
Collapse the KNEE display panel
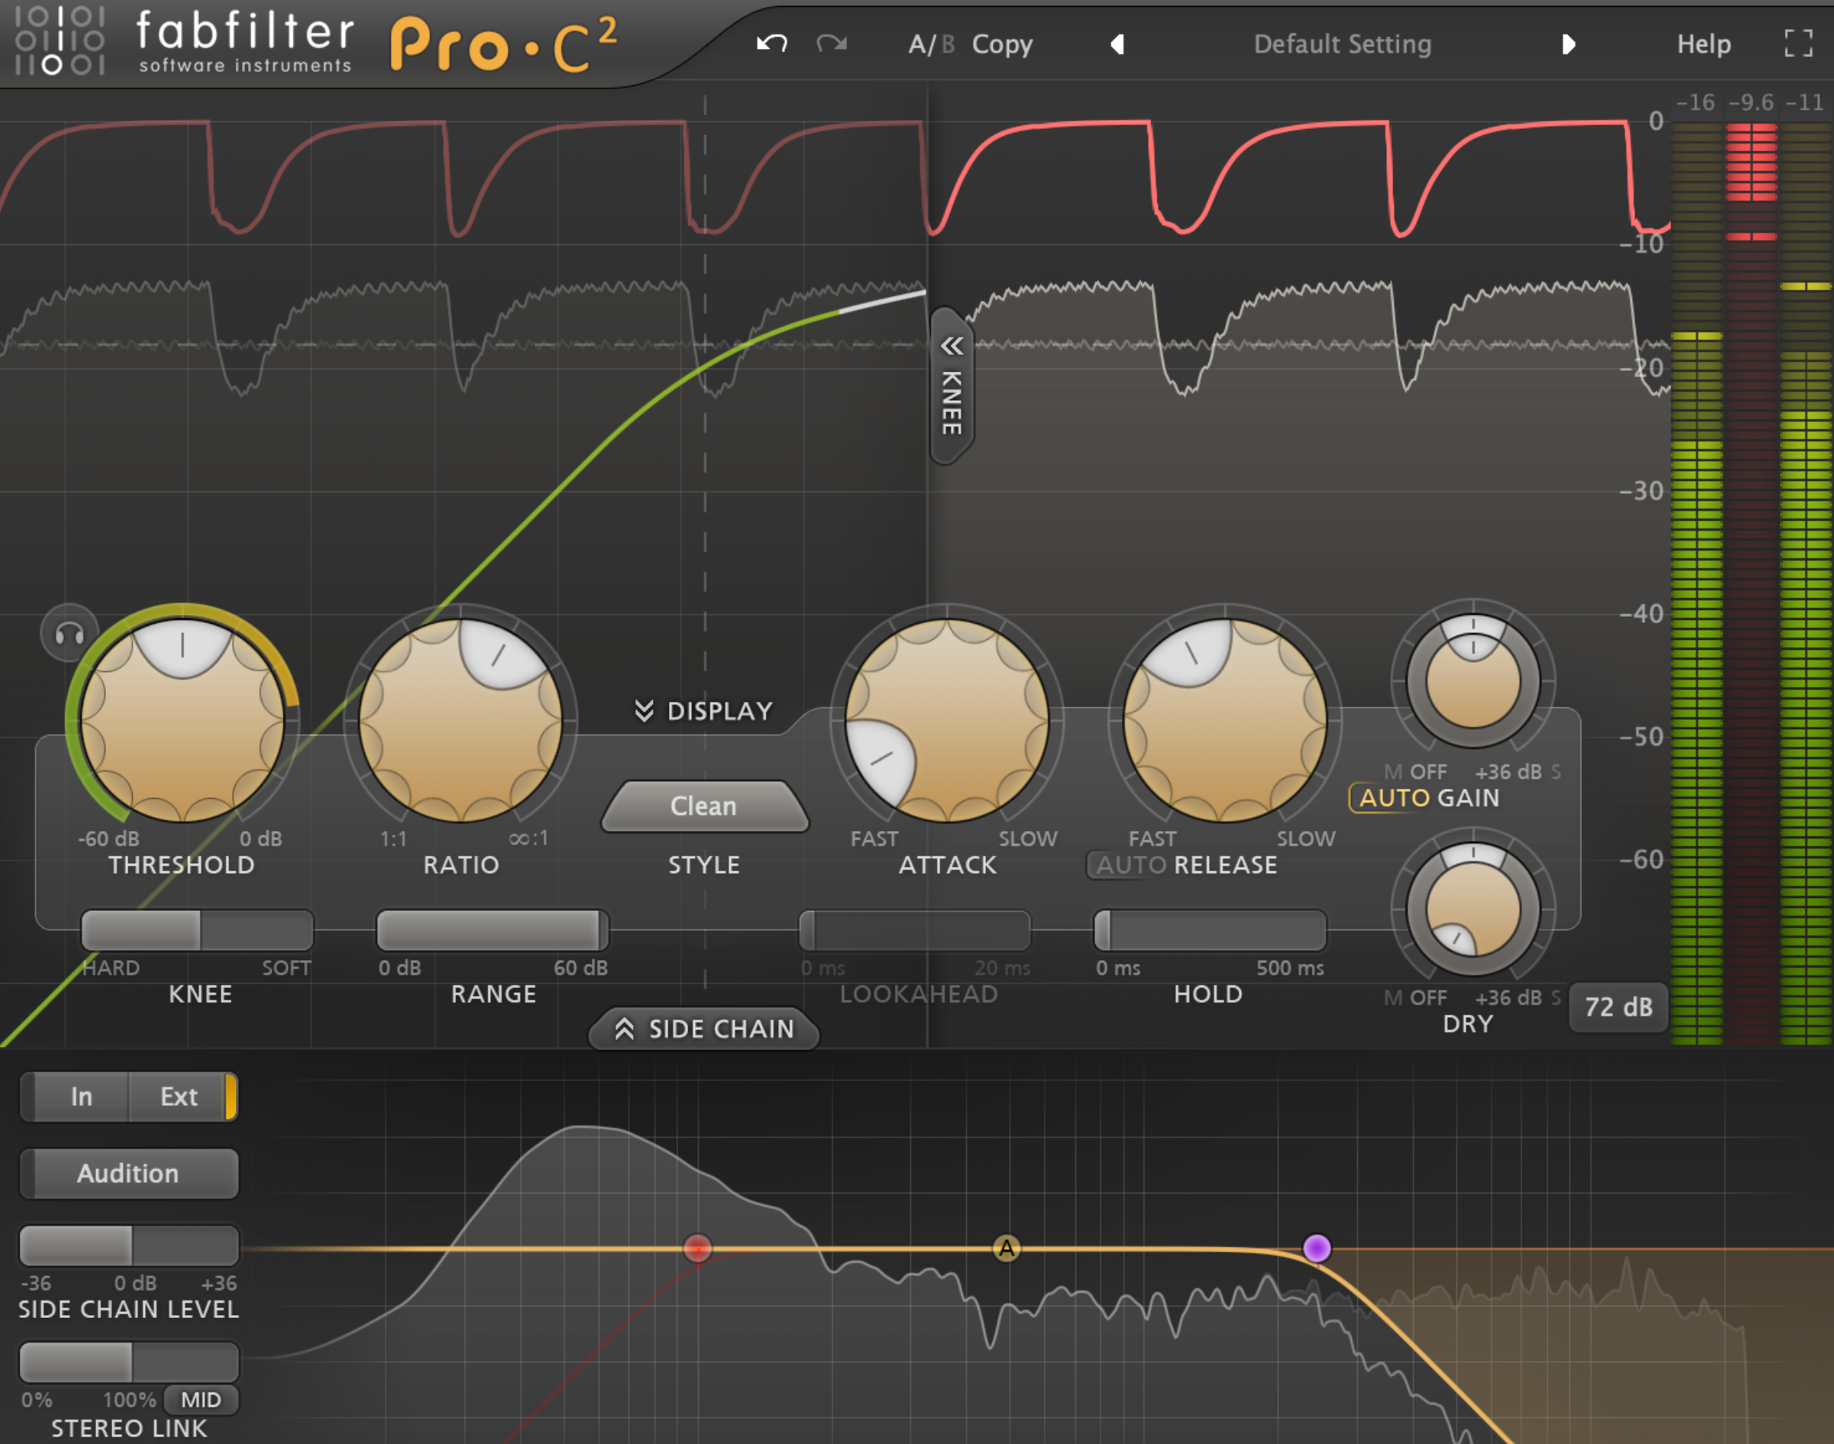click(952, 387)
